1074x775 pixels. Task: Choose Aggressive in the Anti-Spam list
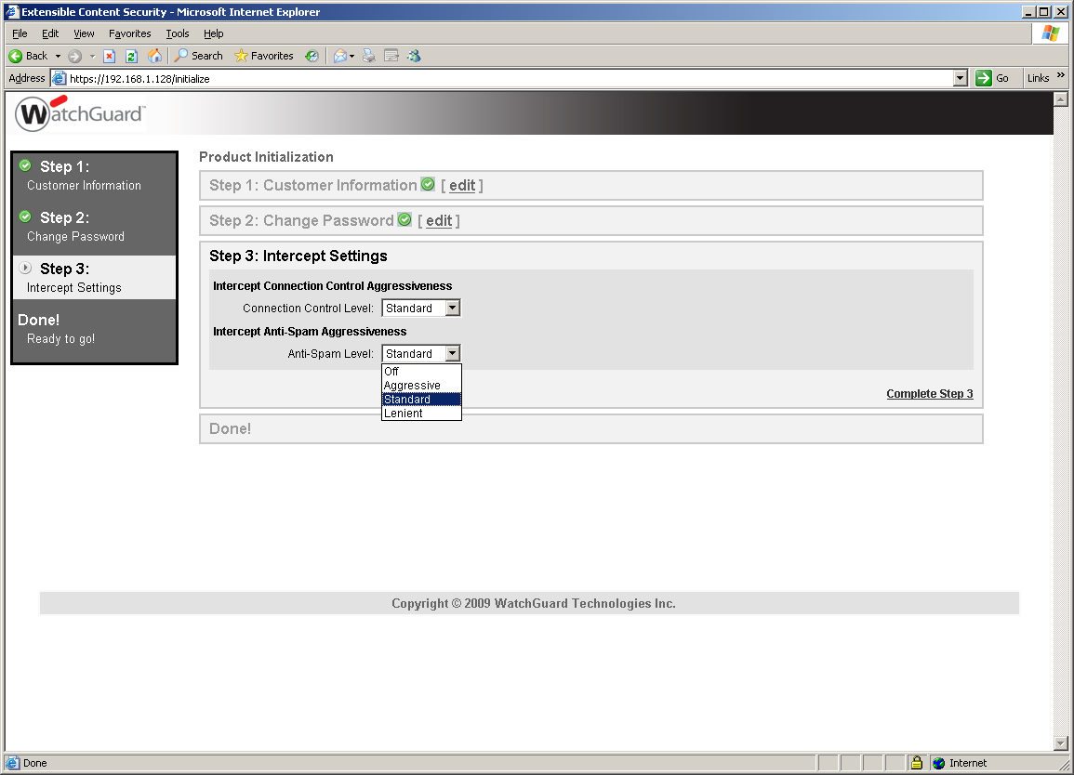coord(421,386)
